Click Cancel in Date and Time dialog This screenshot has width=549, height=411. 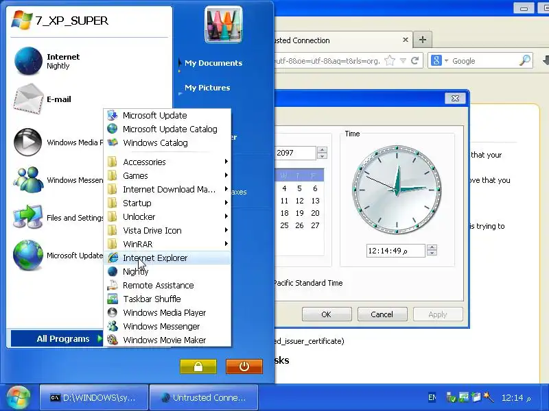[382, 314]
